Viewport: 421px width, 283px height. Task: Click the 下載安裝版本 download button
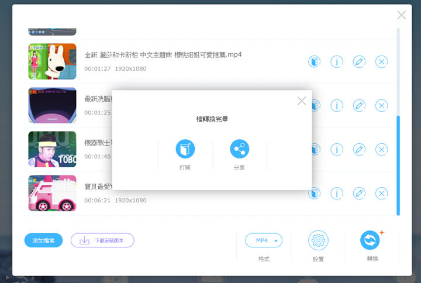pyautogui.click(x=102, y=240)
